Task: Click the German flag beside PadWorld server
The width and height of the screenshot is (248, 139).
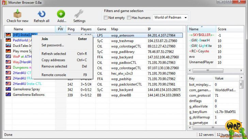Action: tap(8, 40)
